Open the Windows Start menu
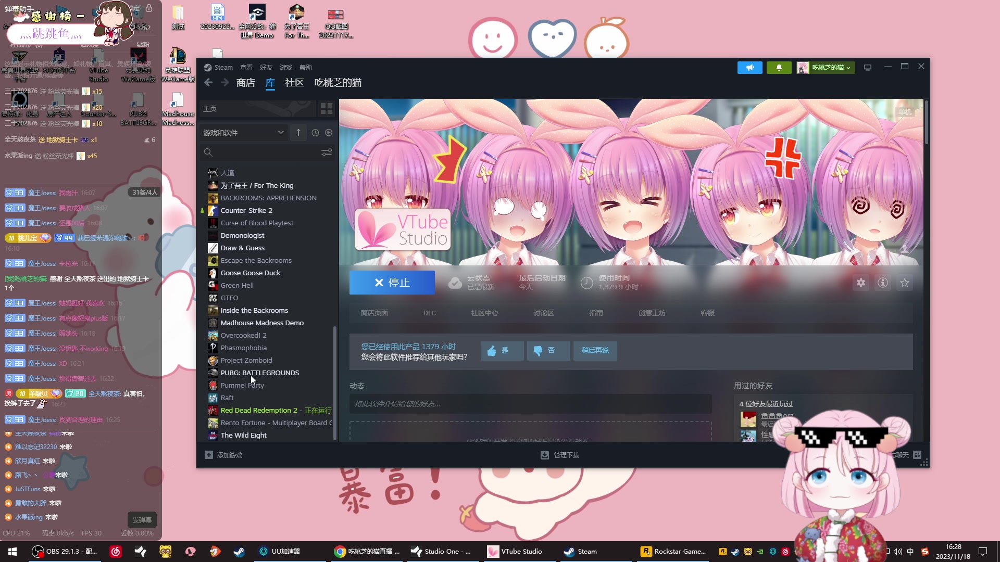Image resolution: width=1000 pixels, height=562 pixels. pos(12,552)
